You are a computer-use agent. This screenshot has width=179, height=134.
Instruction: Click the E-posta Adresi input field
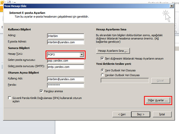pos(66,42)
